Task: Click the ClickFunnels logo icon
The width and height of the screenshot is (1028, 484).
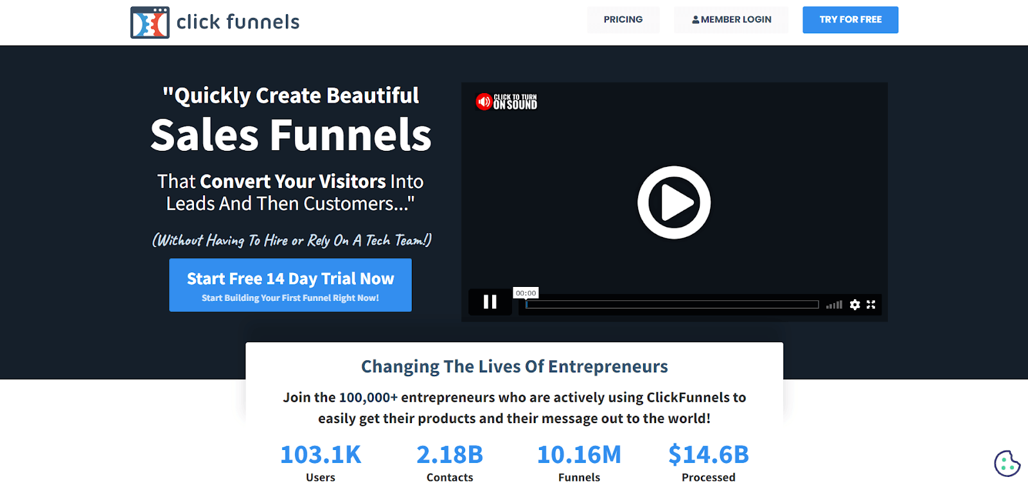Action: pos(150,22)
